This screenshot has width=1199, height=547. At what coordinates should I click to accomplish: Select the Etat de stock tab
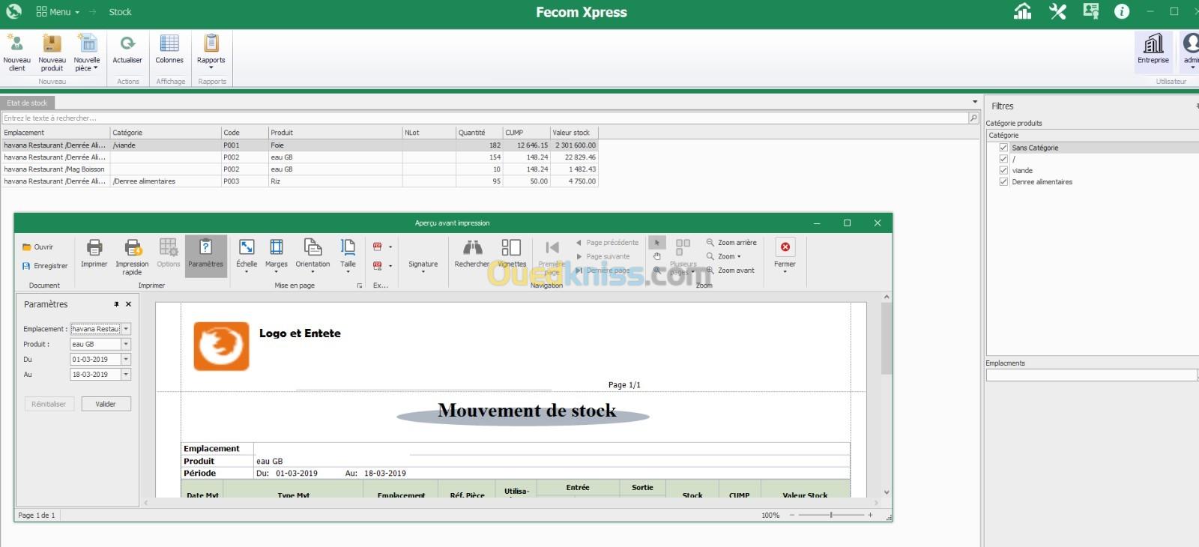[x=27, y=103]
